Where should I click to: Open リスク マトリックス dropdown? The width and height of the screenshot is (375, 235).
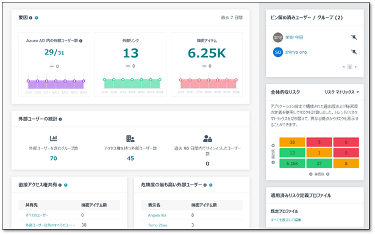(341, 92)
